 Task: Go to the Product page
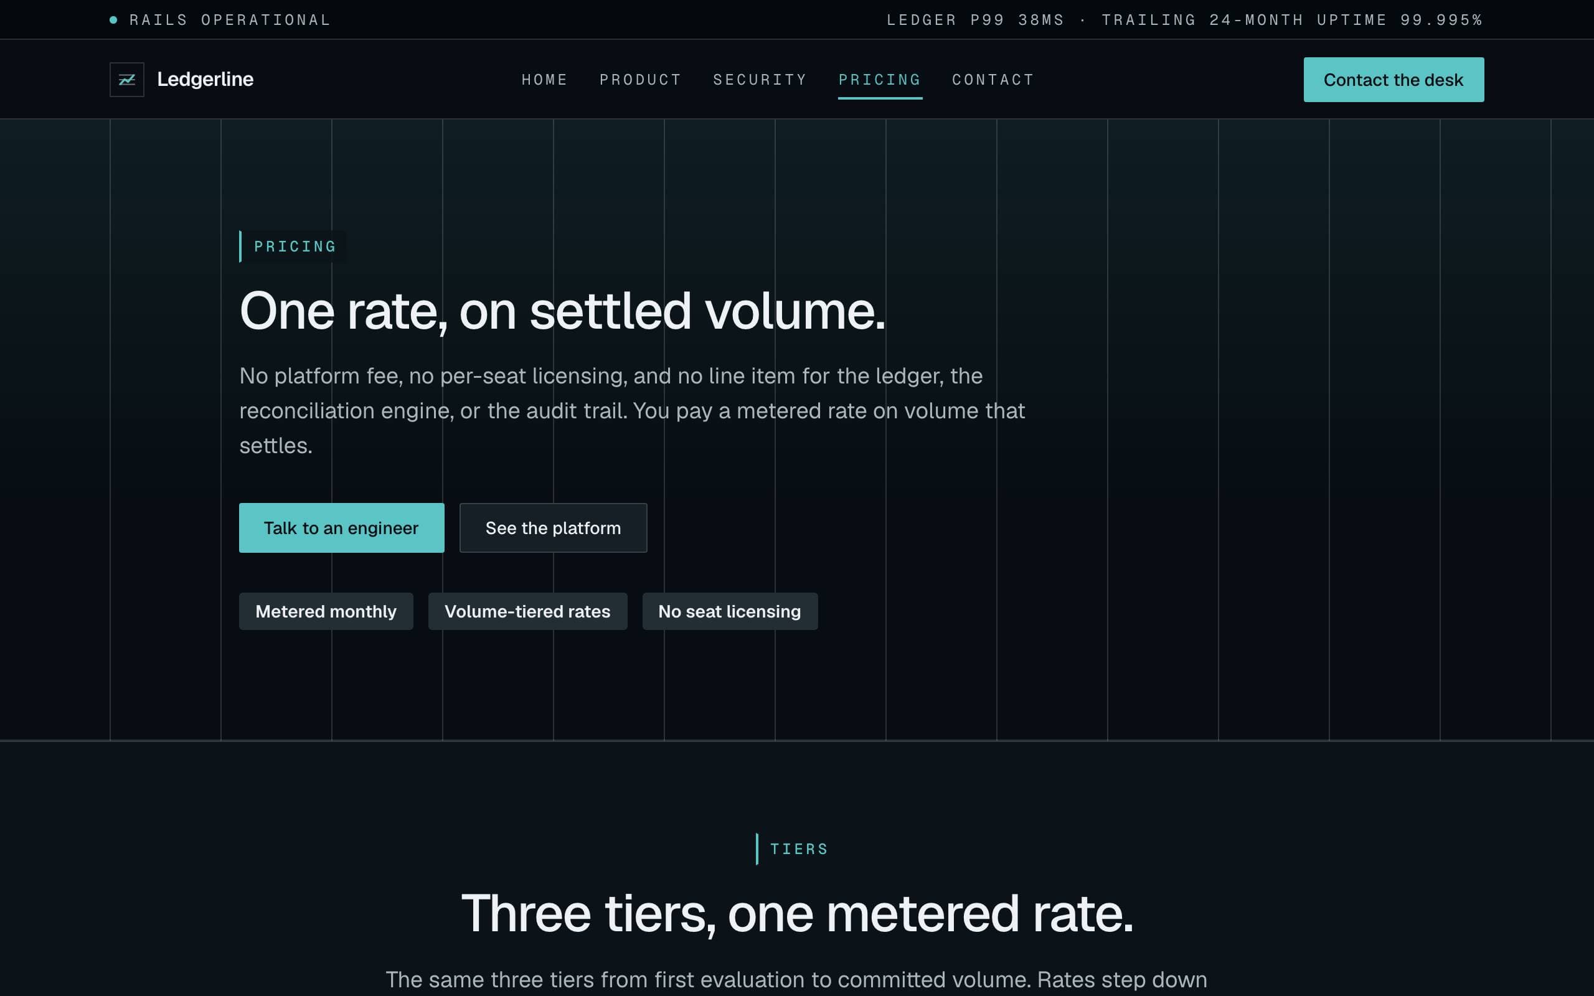click(640, 80)
